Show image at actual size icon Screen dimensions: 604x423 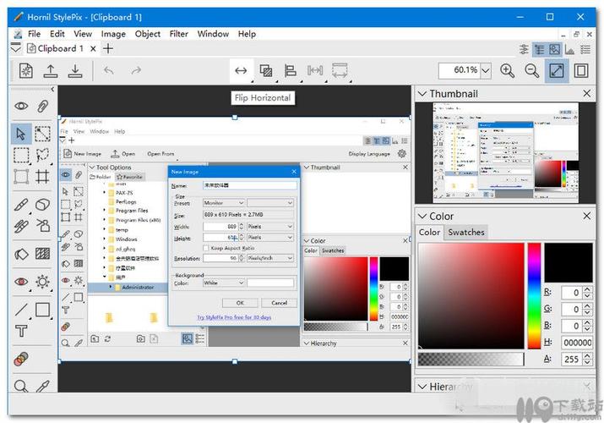(x=581, y=70)
